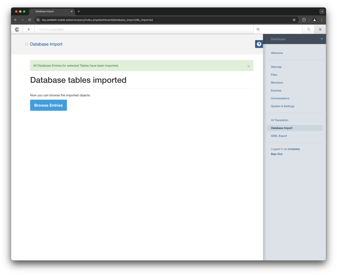Dismiss the green success alert
The height and width of the screenshot is (275, 337).
249,66
